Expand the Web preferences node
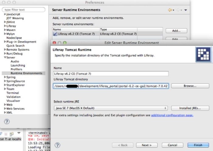Viewport: 213px width, 151px height. pyautogui.click(x=5, y=105)
